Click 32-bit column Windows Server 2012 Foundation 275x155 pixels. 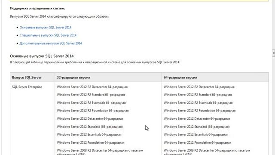91,143
